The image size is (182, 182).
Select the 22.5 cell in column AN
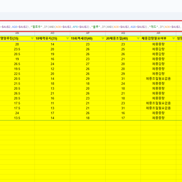coord(17,74)
